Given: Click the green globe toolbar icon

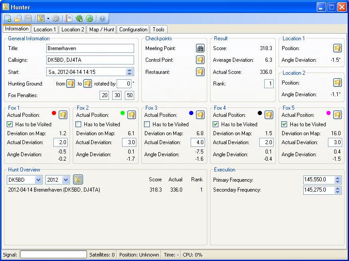Looking at the screenshot, I should [x=89, y=19].
